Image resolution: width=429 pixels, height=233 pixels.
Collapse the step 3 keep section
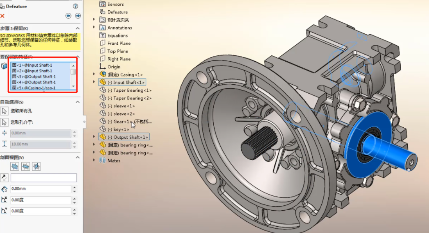click(78, 28)
